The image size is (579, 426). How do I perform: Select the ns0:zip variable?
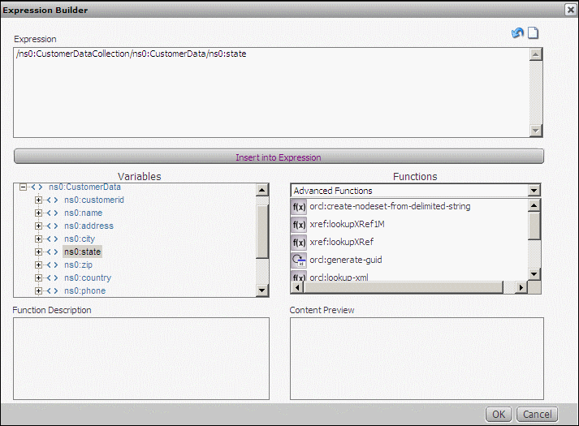(x=78, y=265)
